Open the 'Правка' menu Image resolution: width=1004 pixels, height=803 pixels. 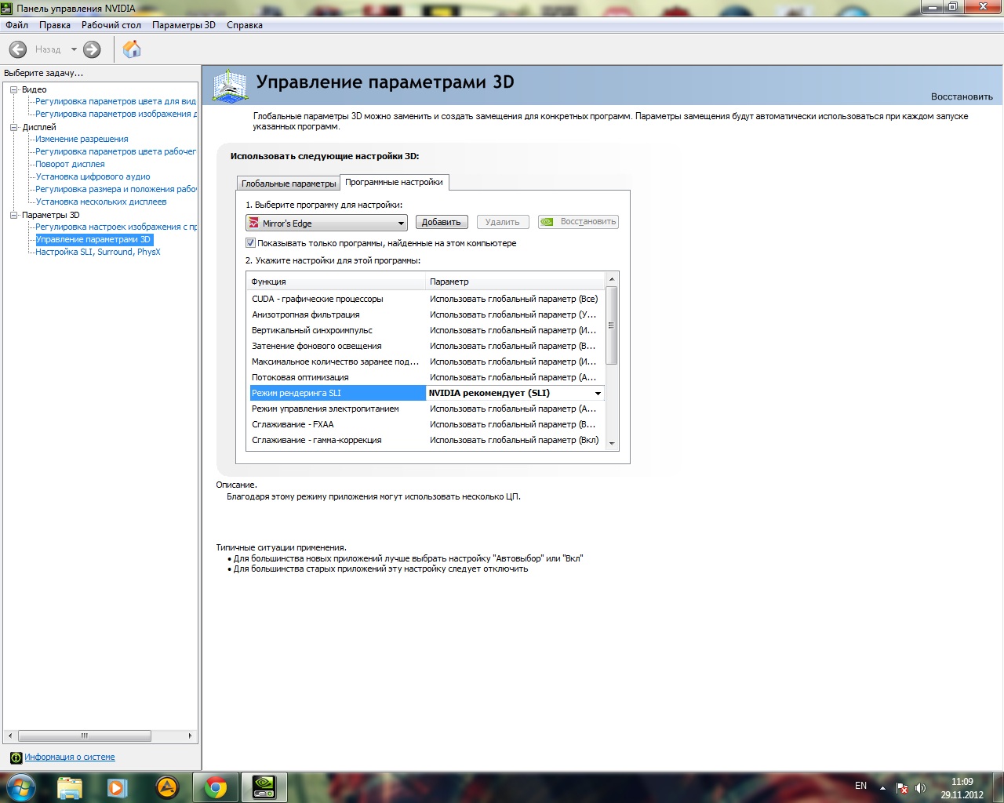[x=55, y=25]
